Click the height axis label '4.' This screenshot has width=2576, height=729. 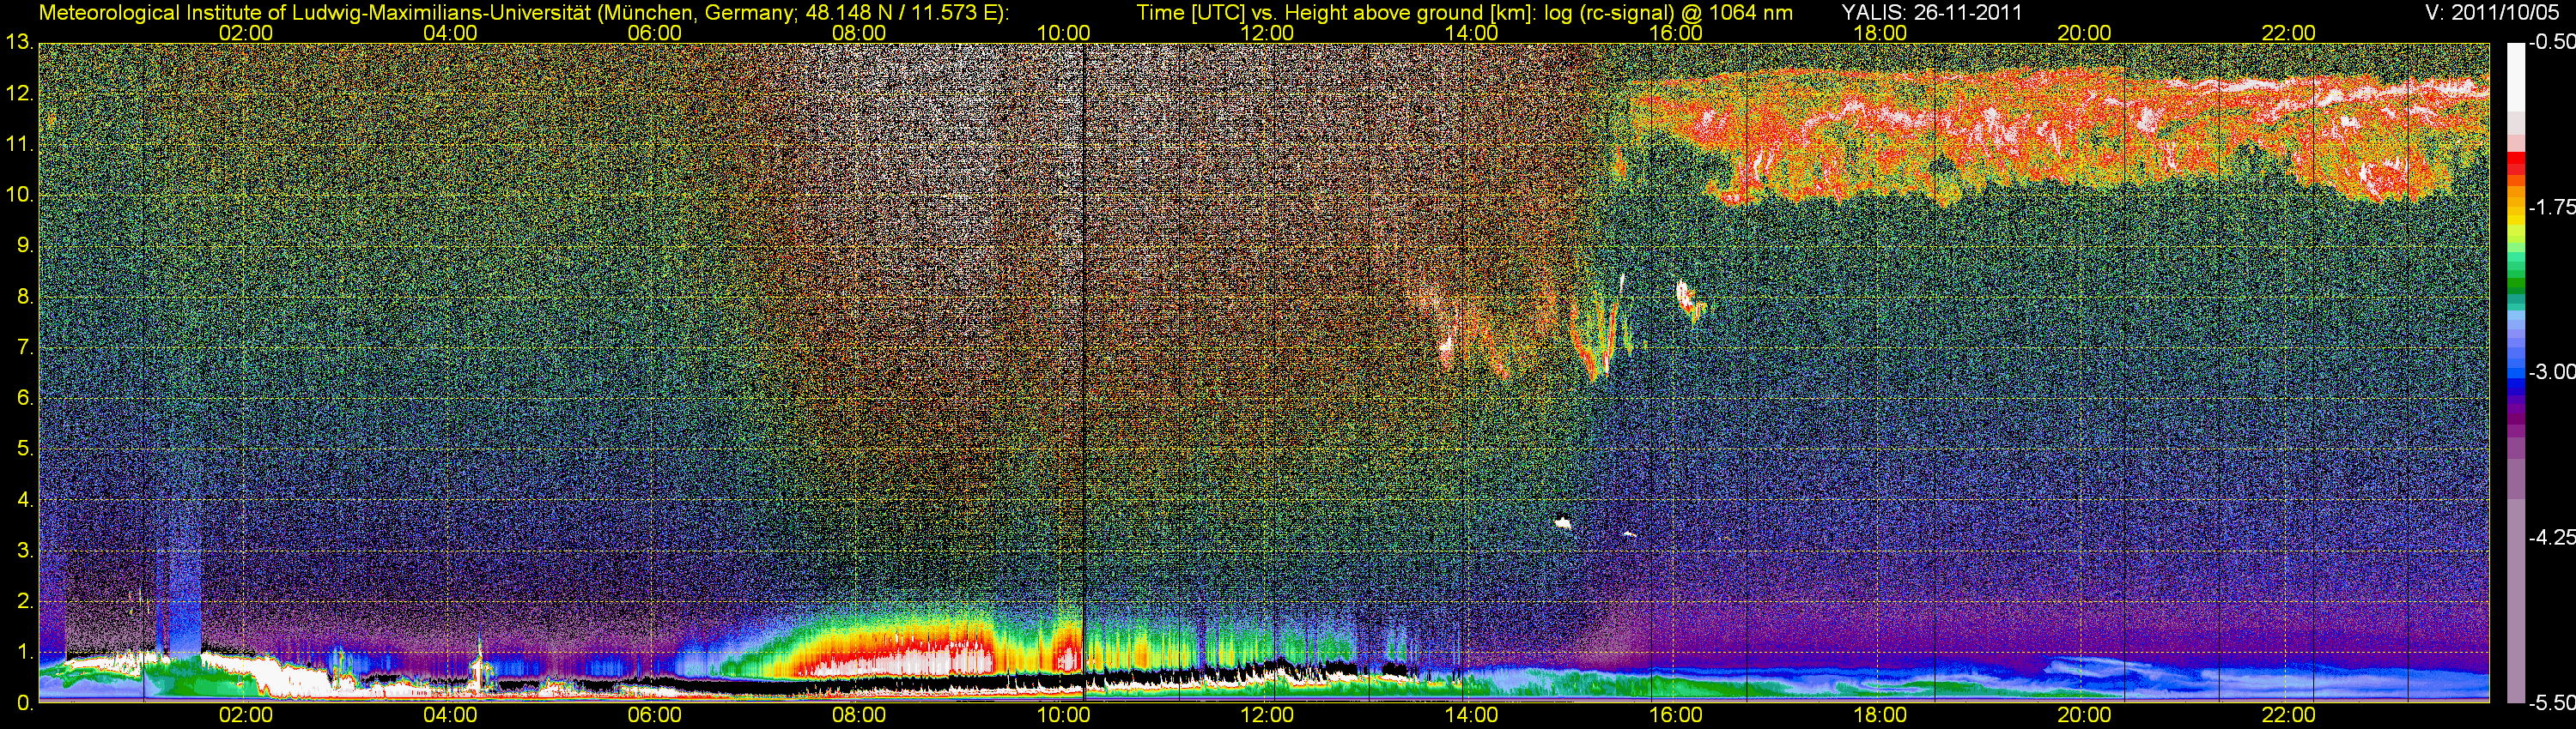(25, 499)
